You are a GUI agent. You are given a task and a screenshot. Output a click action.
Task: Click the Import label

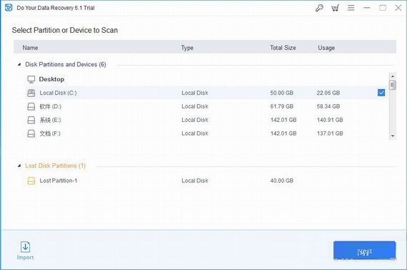point(25,257)
